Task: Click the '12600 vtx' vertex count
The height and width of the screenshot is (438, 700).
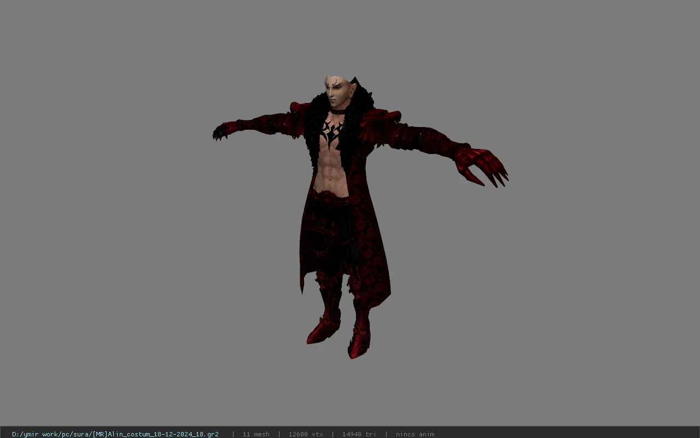Action: coord(306,434)
